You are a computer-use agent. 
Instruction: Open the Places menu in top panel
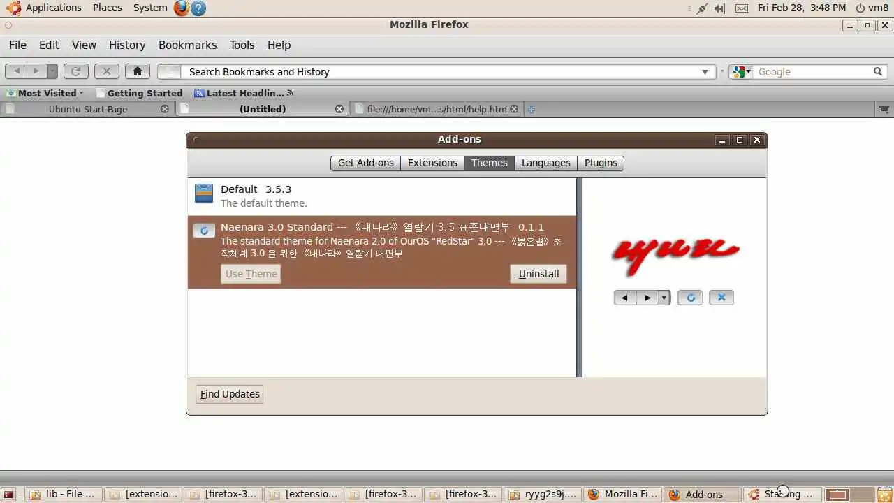pos(107,8)
